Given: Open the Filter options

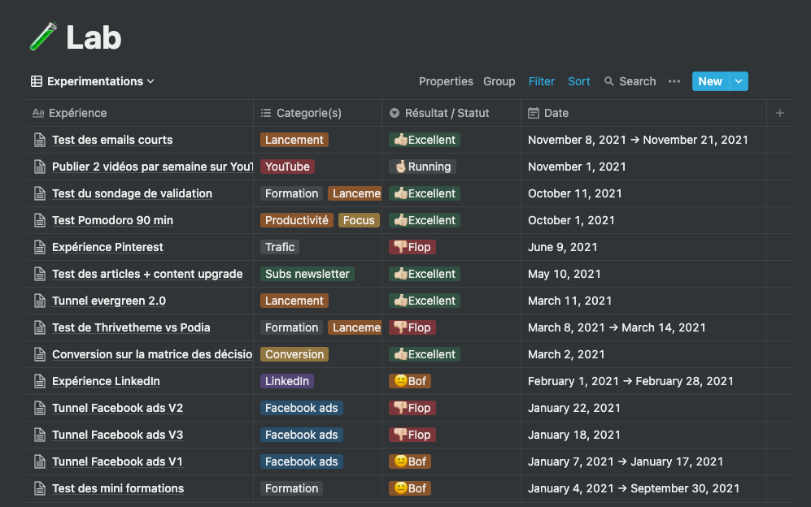Looking at the screenshot, I should (542, 81).
